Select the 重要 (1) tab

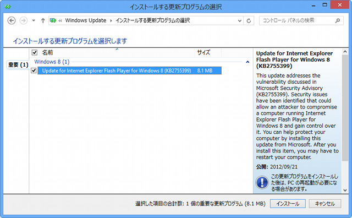[x=18, y=65]
